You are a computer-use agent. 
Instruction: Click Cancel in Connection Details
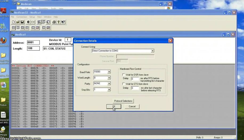132,106
